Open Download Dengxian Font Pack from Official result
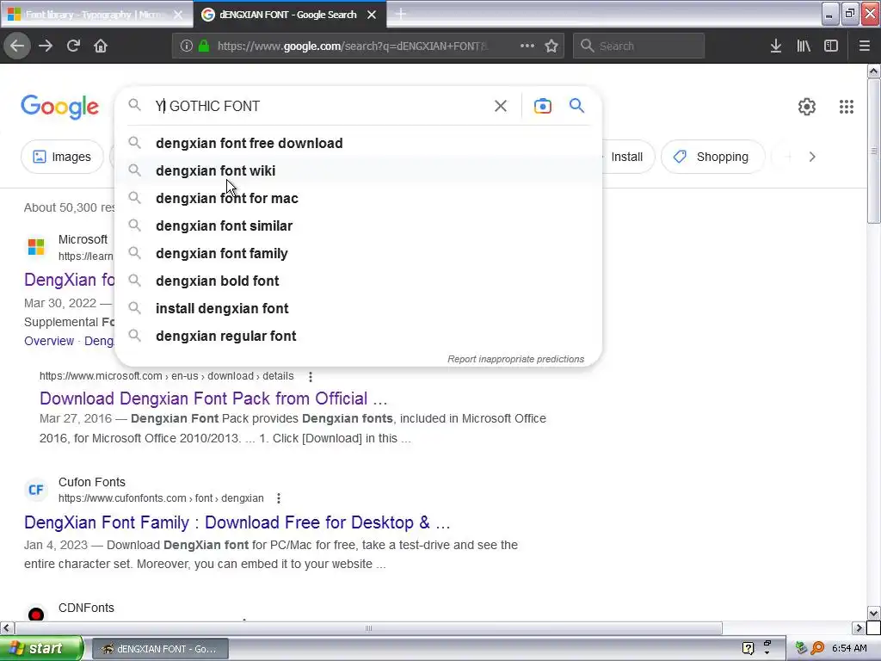The height and width of the screenshot is (661, 881). click(213, 398)
